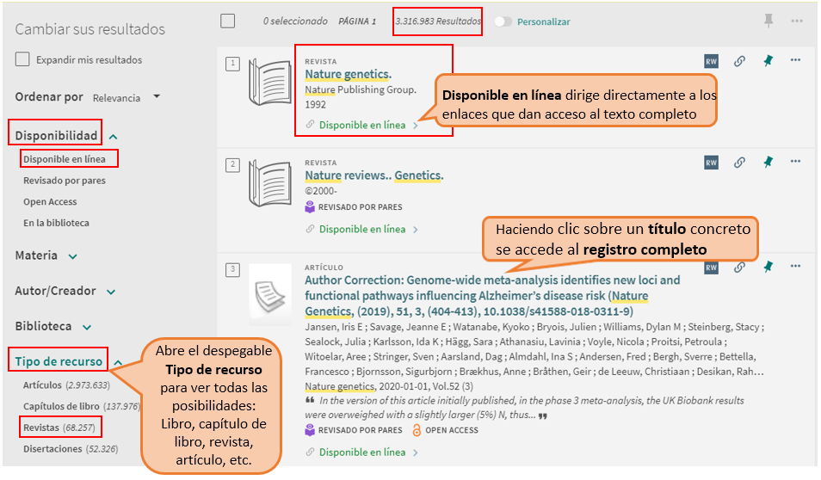
Task: Click the Author Correction article thumbnail
Action: (x=270, y=288)
